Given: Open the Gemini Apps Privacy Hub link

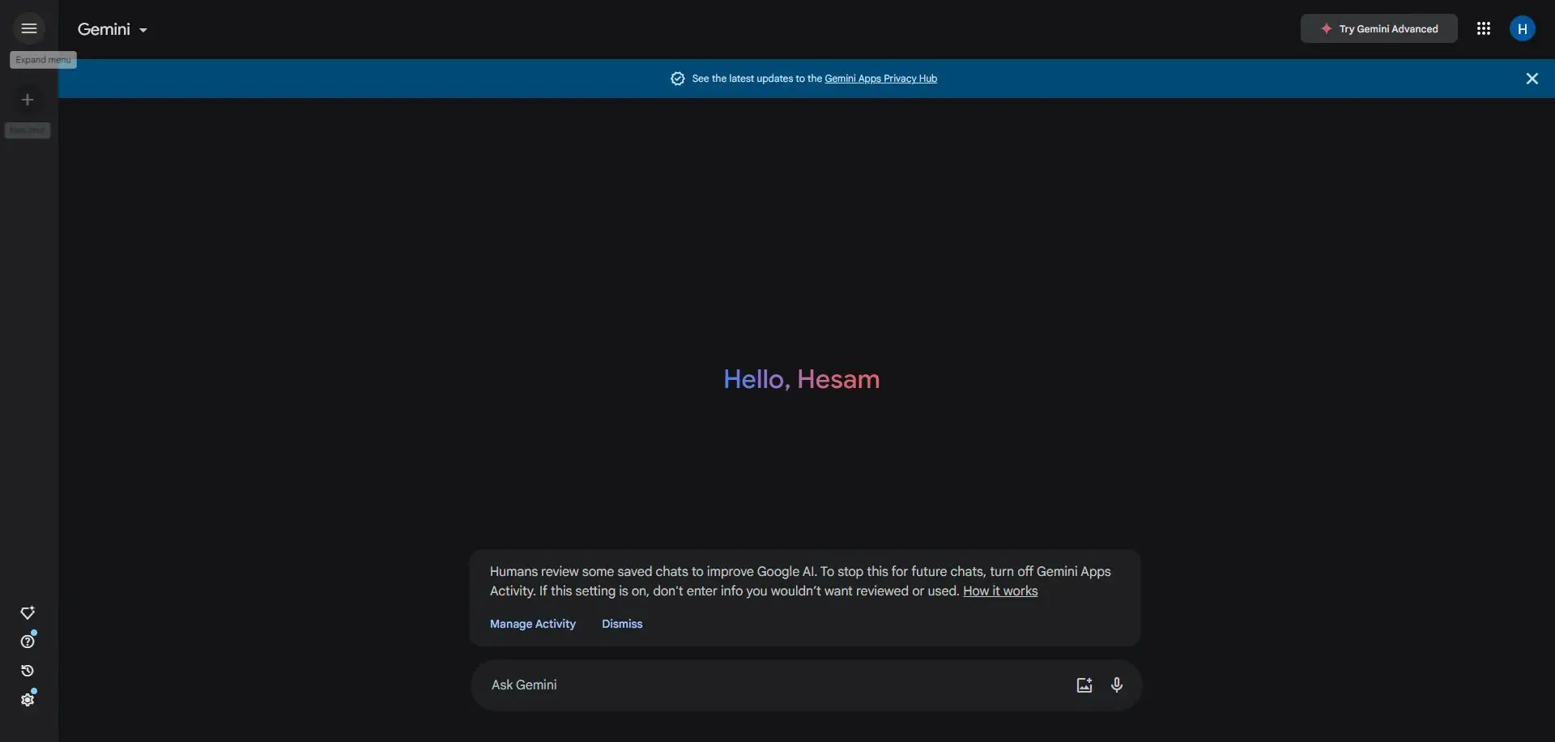Looking at the screenshot, I should pos(880,79).
